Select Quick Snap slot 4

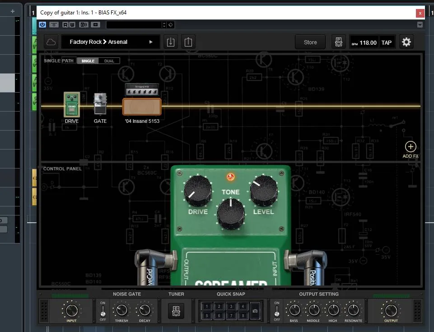tap(243, 306)
